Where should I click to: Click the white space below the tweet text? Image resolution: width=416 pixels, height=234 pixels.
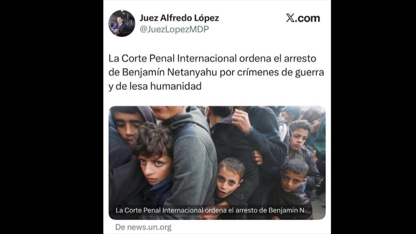point(217,99)
